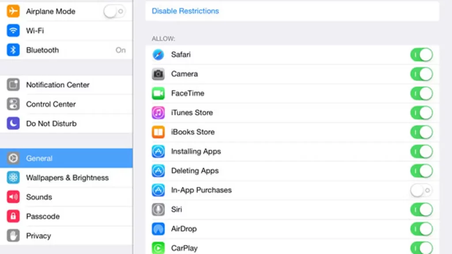This screenshot has width=452, height=254.
Task: Disable the iBooks Store switch
Action: pyautogui.click(x=422, y=132)
